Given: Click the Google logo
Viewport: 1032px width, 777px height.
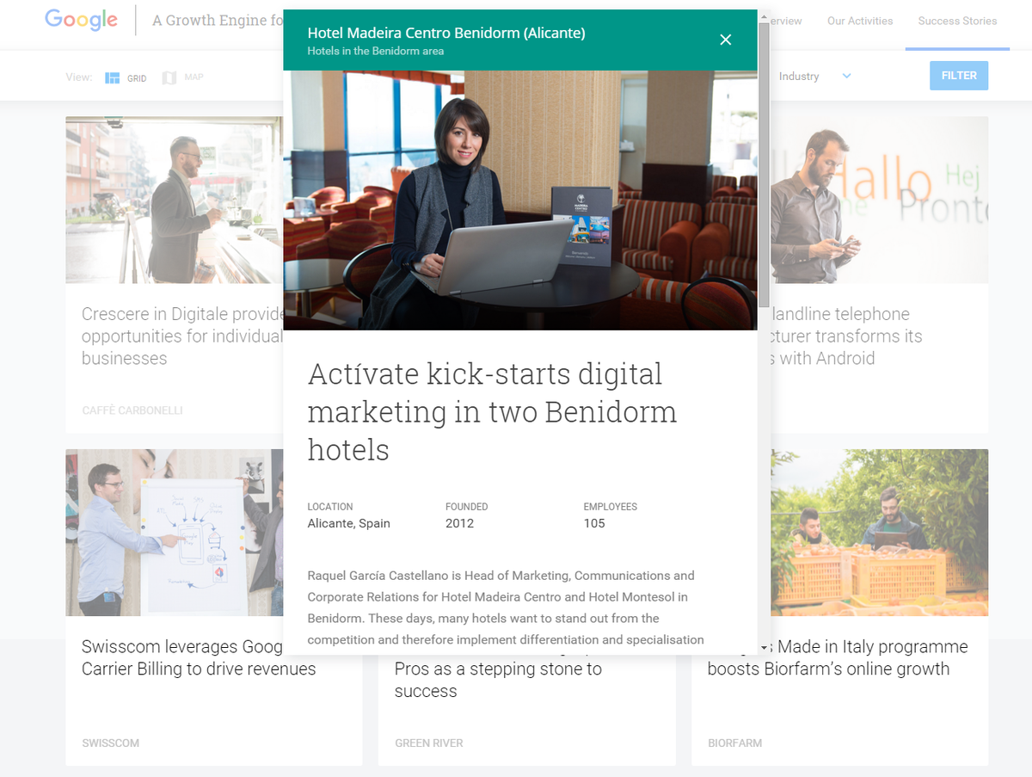Looking at the screenshot, I should tap(81, 21).
